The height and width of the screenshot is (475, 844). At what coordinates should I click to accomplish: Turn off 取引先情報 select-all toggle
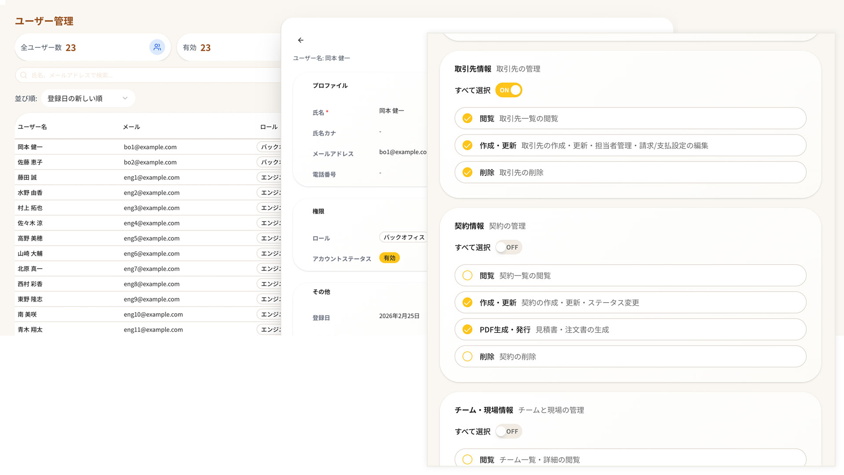tap(509, 90)
